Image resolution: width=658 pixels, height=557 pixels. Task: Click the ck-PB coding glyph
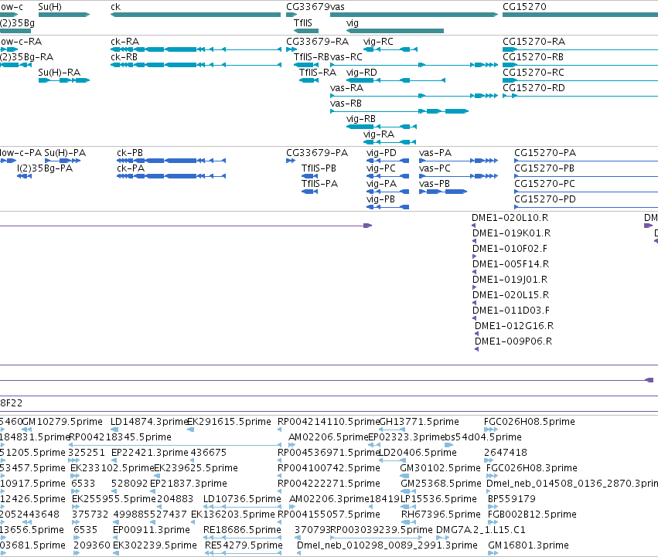click(x=171, y=161)
